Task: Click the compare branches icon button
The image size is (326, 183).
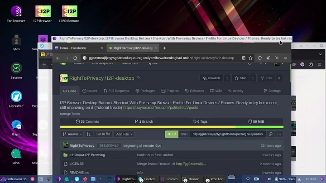Action: (x=89, y=134)
